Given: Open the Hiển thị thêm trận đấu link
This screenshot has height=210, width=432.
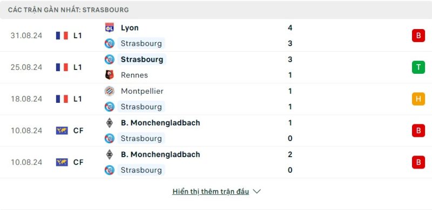Looking at the screenshot, I should pyautogui.click(x=211, y=192).
